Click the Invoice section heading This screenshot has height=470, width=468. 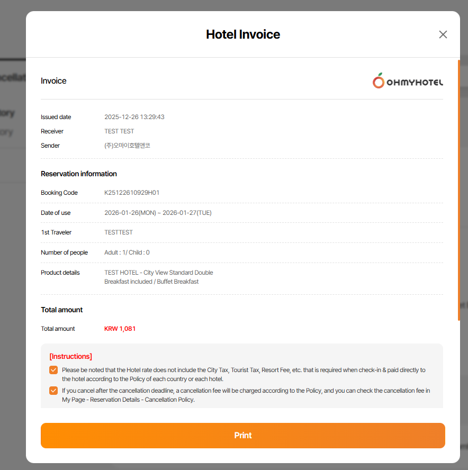click(x=53, y=81)
